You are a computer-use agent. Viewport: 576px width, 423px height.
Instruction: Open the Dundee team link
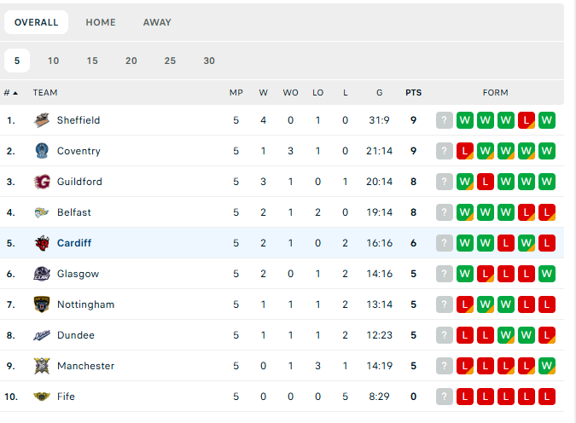coord(76,335)
